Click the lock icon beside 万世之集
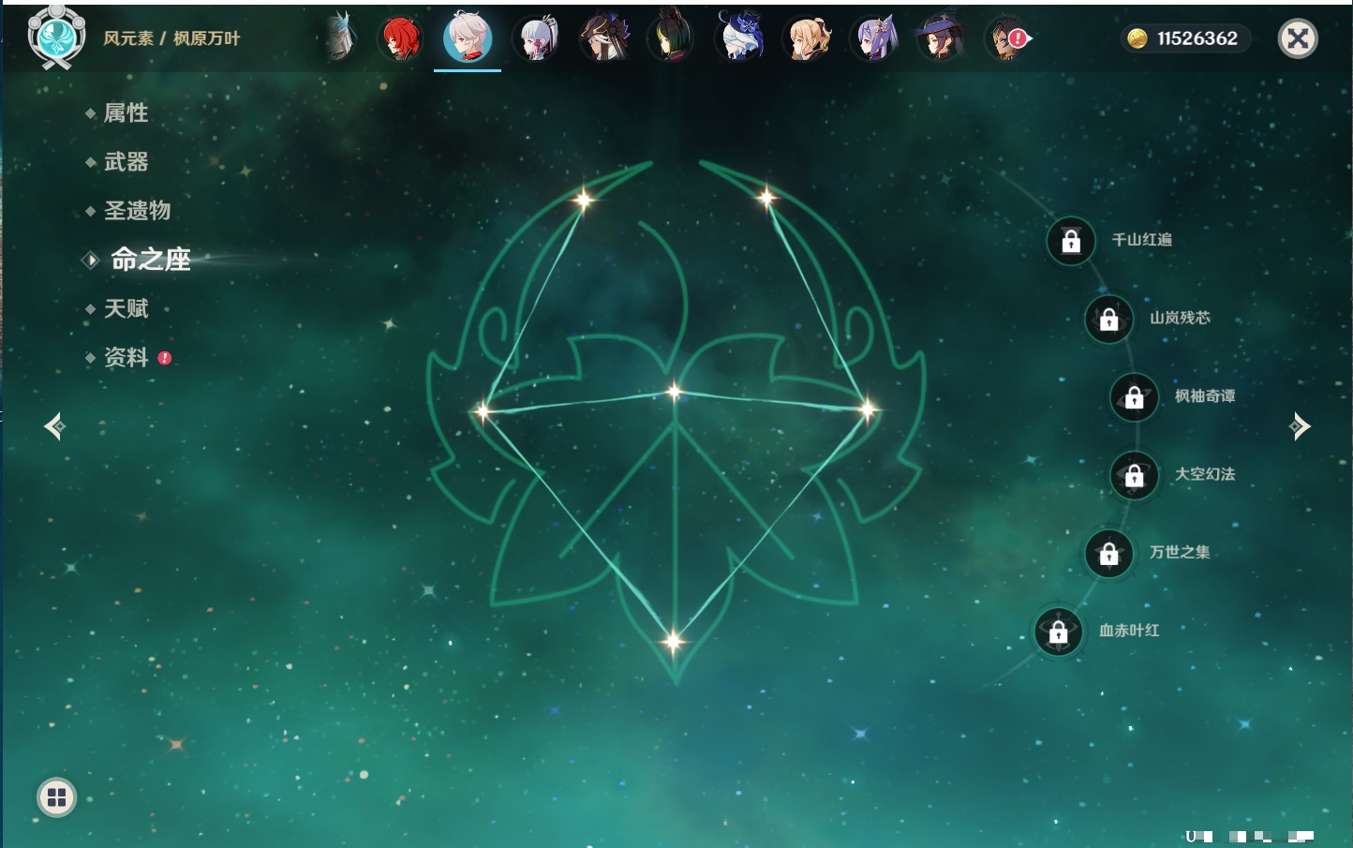 coord(1109,553)
